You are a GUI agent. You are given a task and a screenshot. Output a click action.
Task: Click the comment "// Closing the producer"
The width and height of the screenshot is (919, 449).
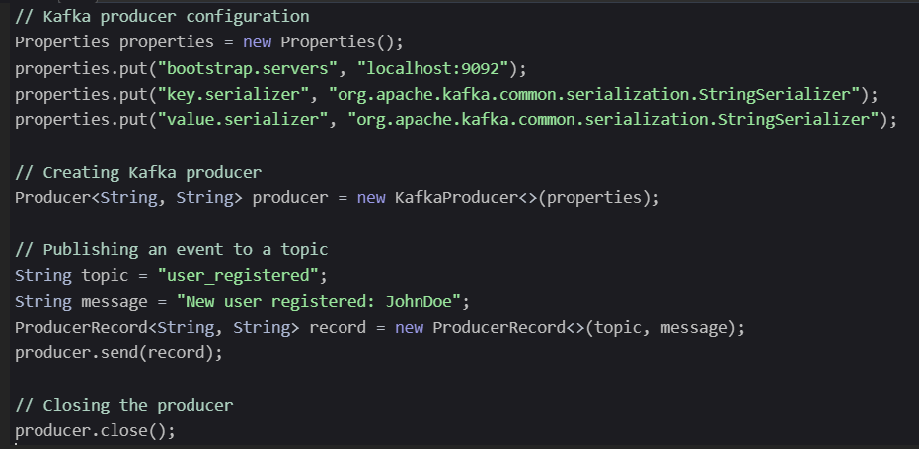[x=123, y=405]
